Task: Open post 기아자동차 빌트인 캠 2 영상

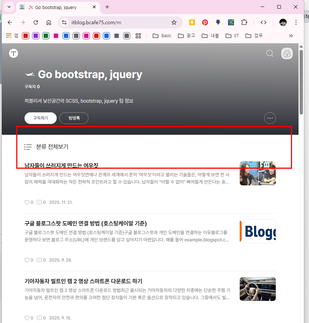Action: click(83, 281)
